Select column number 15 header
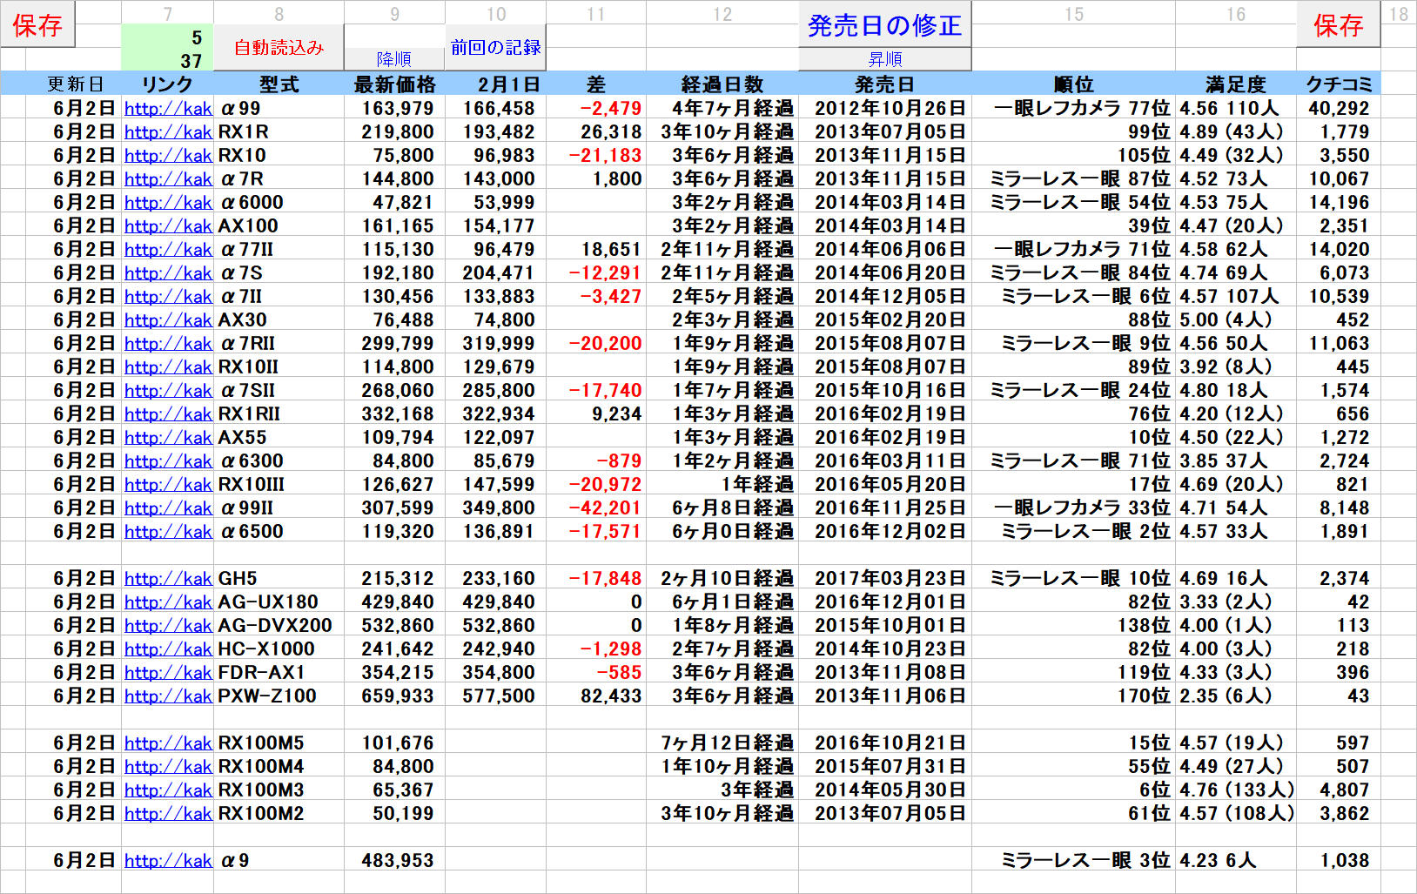This screenshot has height=894, width=1417. [1074, 14]
